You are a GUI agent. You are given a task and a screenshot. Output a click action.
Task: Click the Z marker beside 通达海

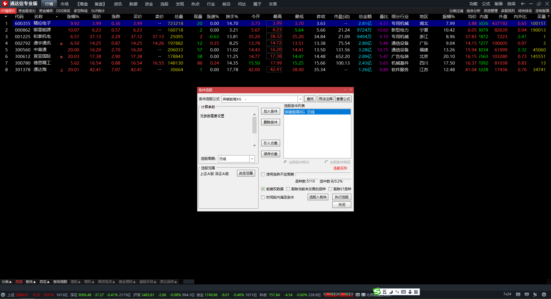click(x=61, y=70)
